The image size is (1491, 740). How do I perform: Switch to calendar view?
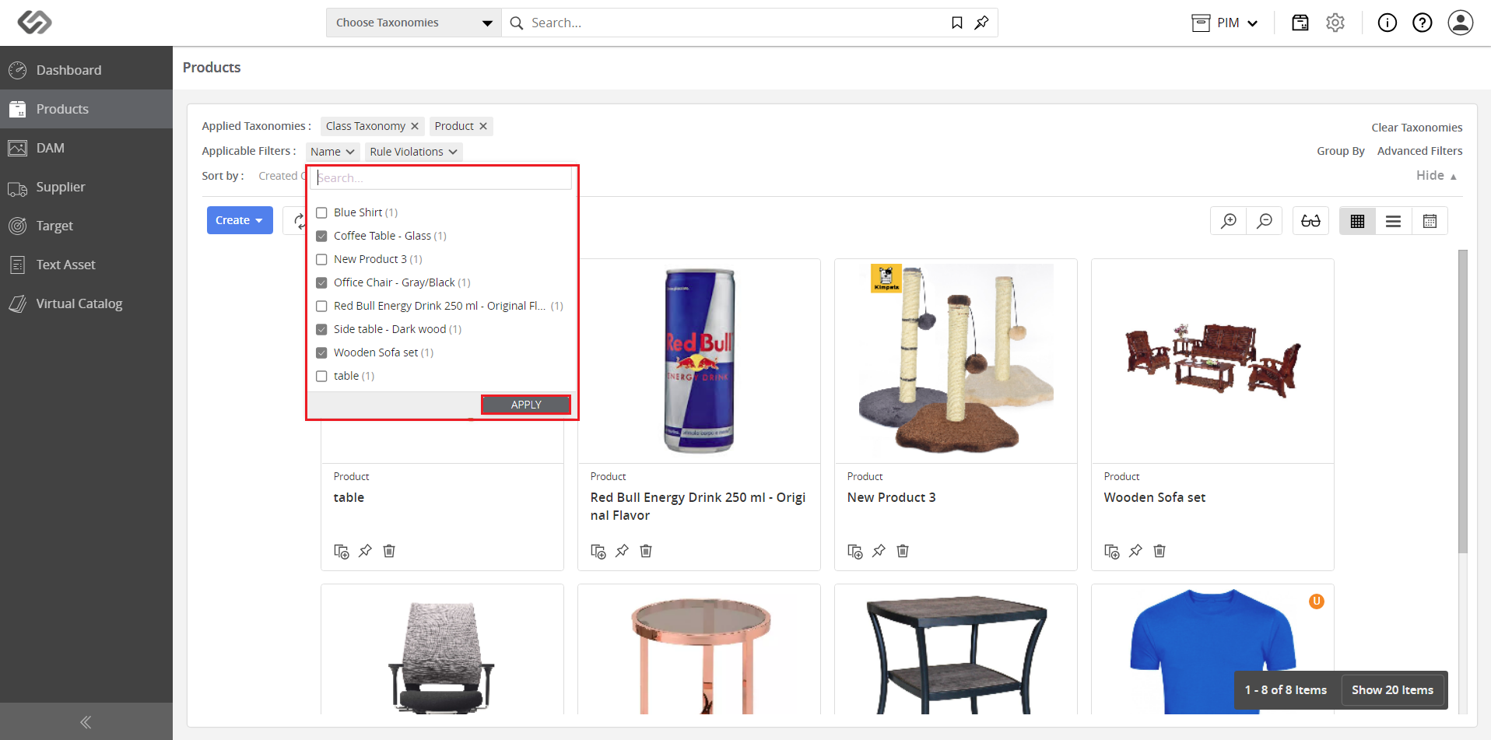pyautogui.click(x=1430, y=221)
